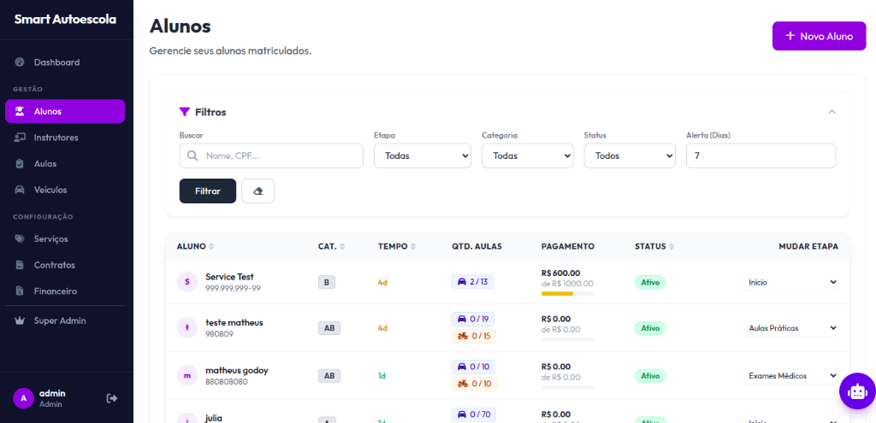Collapse the Filtros panel chevron
The width and height of the screenshot is (876, 423).
(832, 112)
